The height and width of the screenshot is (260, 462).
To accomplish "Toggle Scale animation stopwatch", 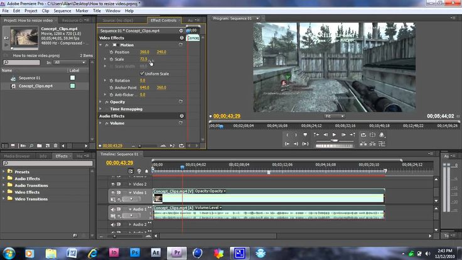I will point(111,59).
